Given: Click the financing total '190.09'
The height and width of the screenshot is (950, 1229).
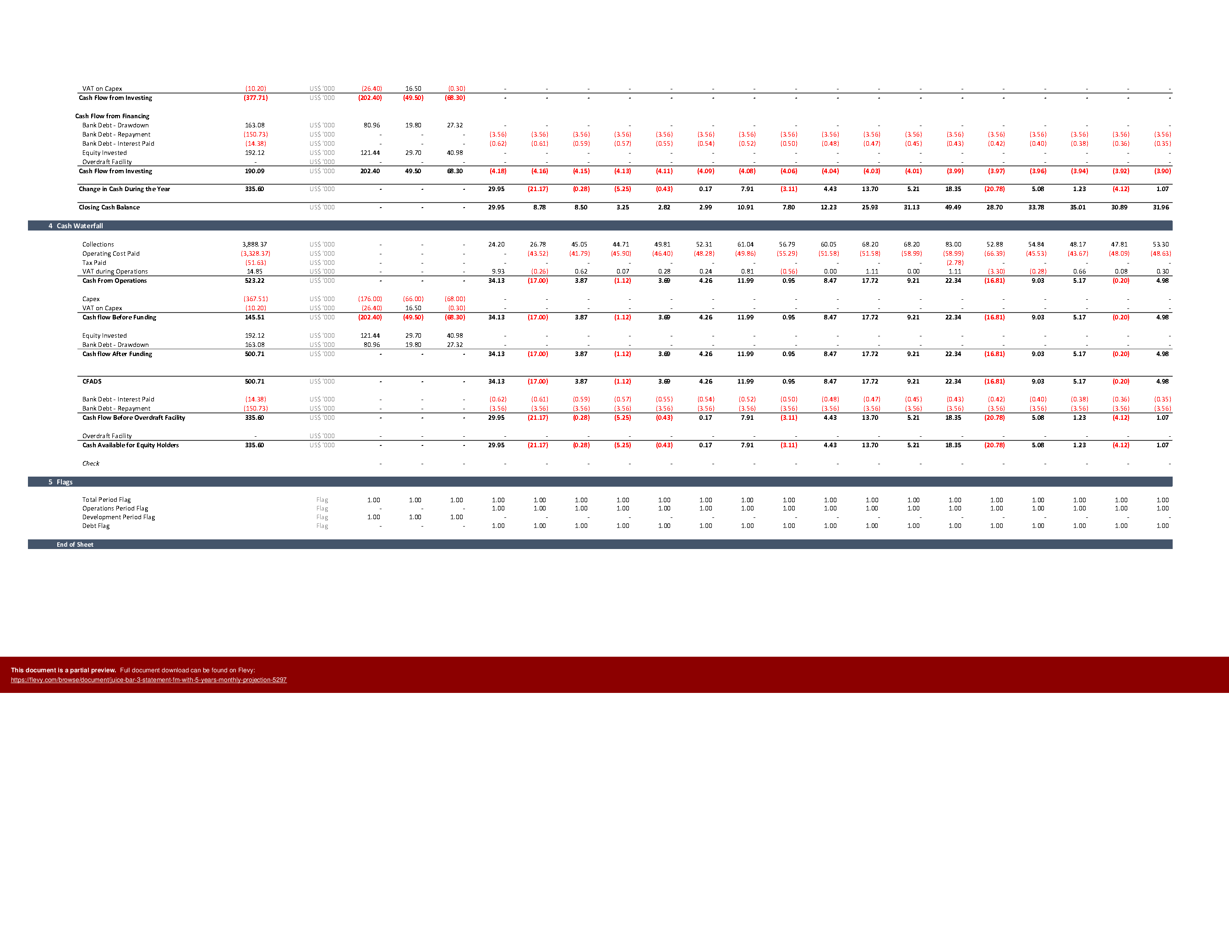Looking at the screenshot, I should pyautogui.click(x=254, y=170).
